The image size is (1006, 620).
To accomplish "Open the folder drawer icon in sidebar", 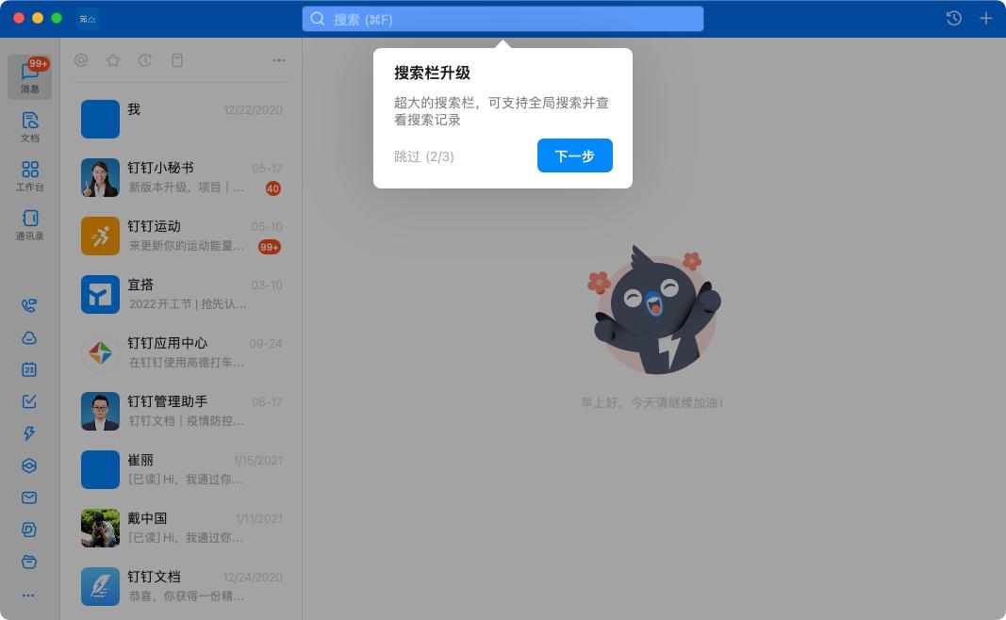I will click(29, 563).
